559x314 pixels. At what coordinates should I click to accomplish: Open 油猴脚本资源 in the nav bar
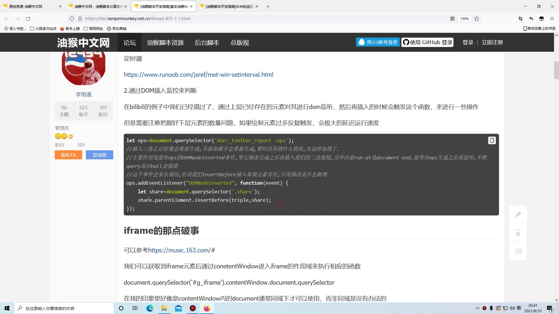point(165,42)
